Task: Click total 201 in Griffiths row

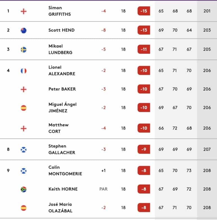Action: point(207,11)
